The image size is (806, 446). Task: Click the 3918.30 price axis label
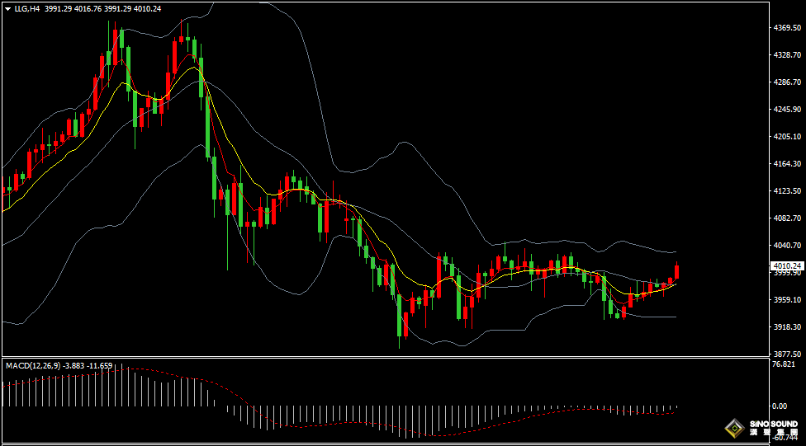(785, 327)
